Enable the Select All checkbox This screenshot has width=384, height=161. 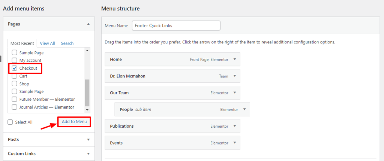click(10, 122)
